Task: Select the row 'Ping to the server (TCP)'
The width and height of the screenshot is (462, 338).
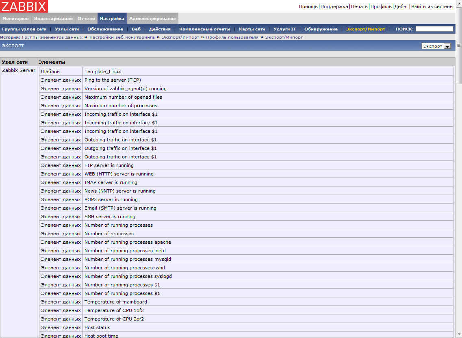Action: pos(246,80)
